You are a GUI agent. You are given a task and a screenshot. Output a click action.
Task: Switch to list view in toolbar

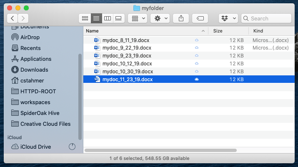[x=96, y=18]
